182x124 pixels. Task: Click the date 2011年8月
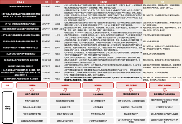coord(46,15)
